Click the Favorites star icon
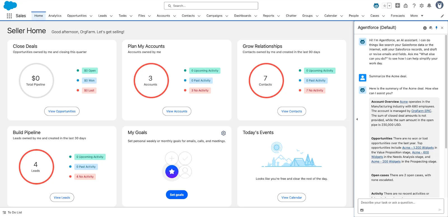 tap(385, 6)
